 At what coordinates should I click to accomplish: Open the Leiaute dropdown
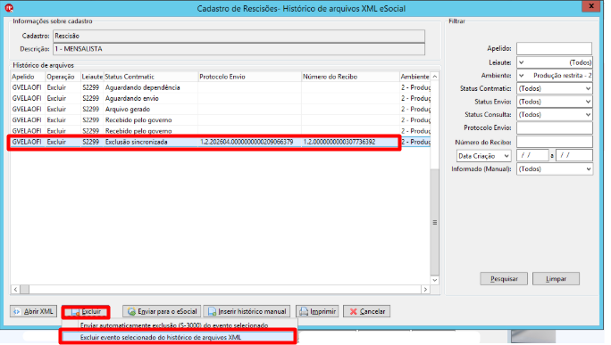click(554, 62)
